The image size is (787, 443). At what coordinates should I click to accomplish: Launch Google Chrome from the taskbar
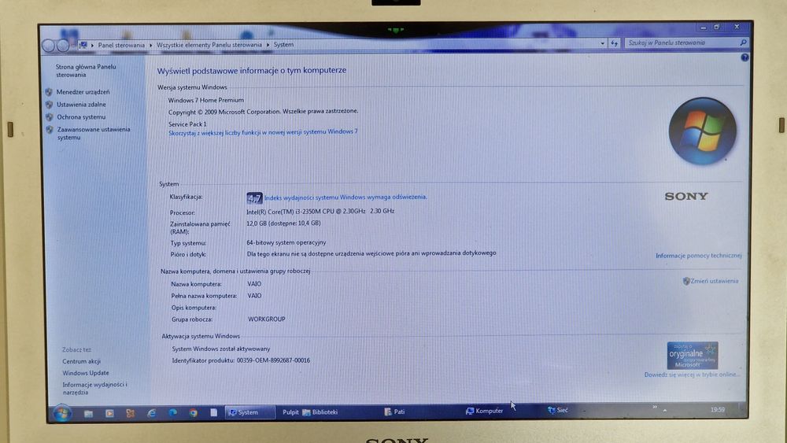194,413
